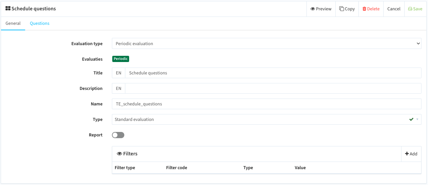Click the eye icon in Filters header
Viewport: 428px width, 185px height.
pos(119,154)
